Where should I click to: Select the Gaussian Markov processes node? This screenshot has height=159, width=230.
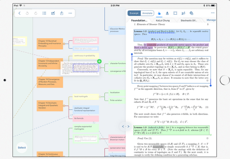(117, 30)
